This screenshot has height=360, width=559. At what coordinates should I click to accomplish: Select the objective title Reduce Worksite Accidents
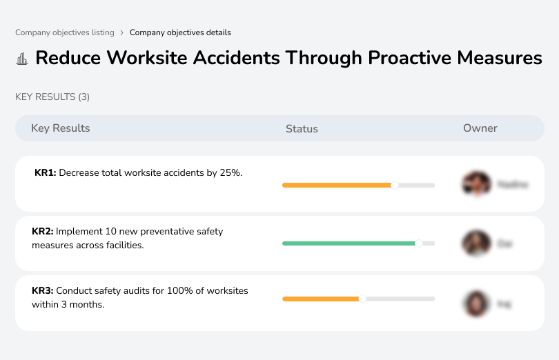pyautogui.click(x=288, y=58)
